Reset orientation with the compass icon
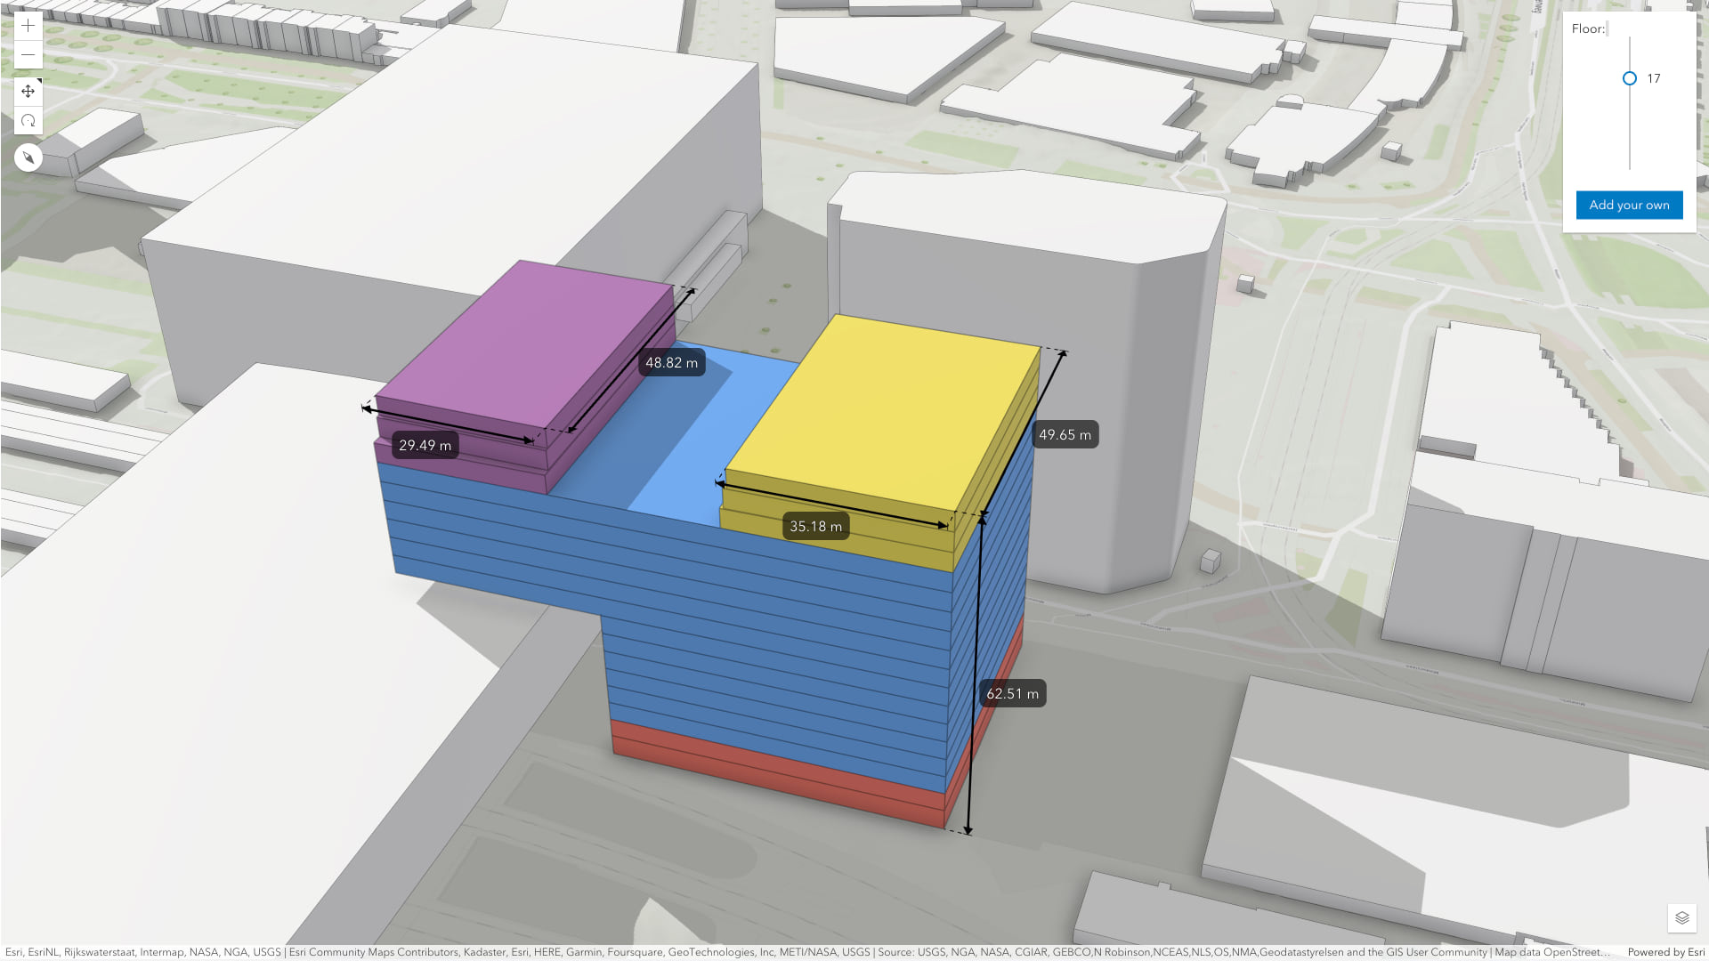This screenshot has height=961, width=1709. [x=28, y=158]
